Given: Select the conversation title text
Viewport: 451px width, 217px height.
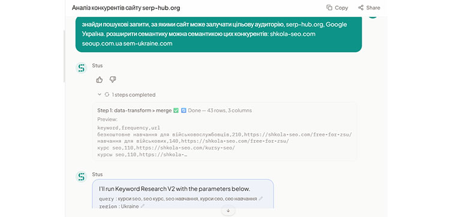Looking at the screenshot, I should (126, 8).
